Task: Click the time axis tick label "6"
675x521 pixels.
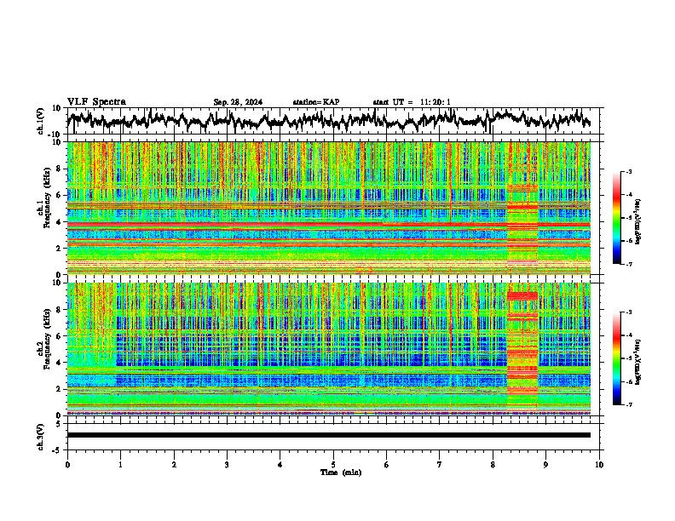Action: 387,465
